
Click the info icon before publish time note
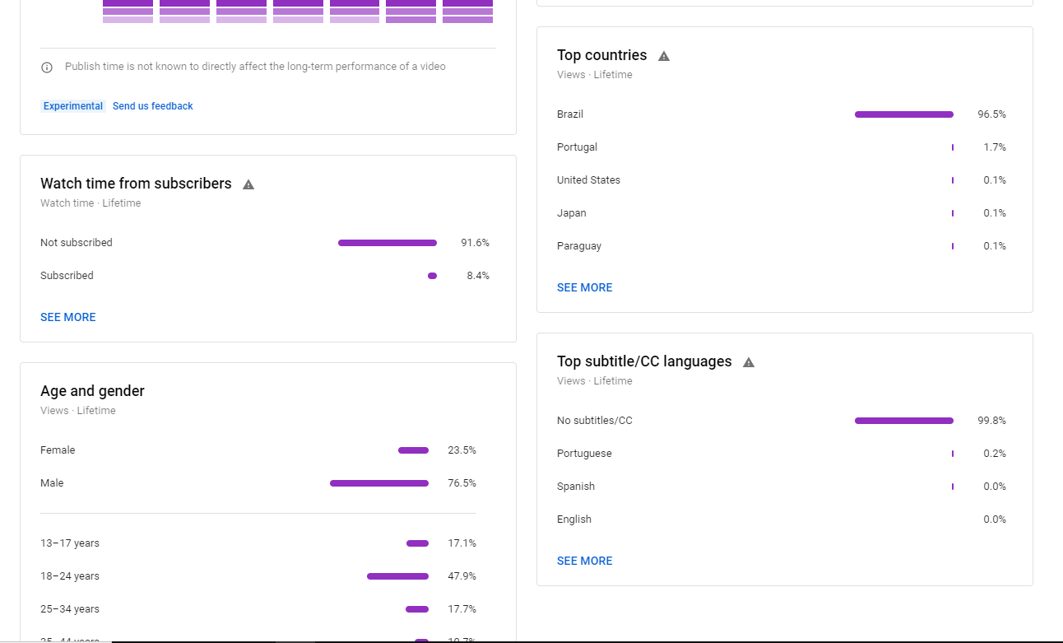47,68
